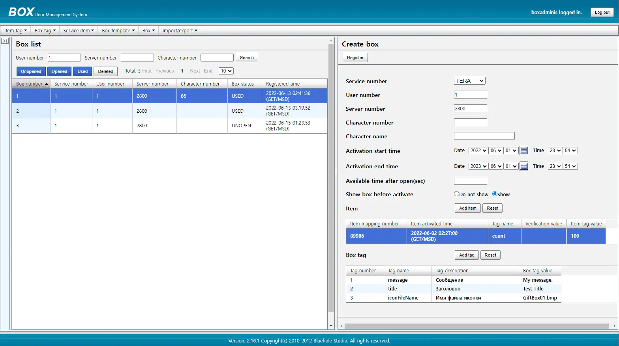Select the 'Do not show' radio option

coord(457,194)
